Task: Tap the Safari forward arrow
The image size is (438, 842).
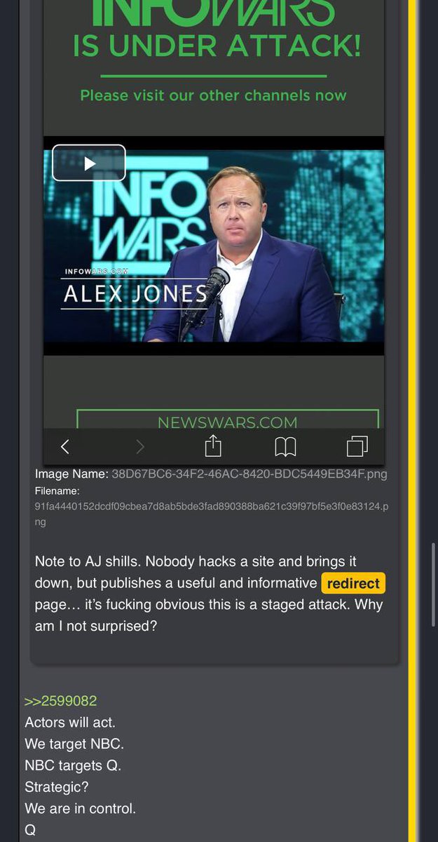Action: point(140,446)
